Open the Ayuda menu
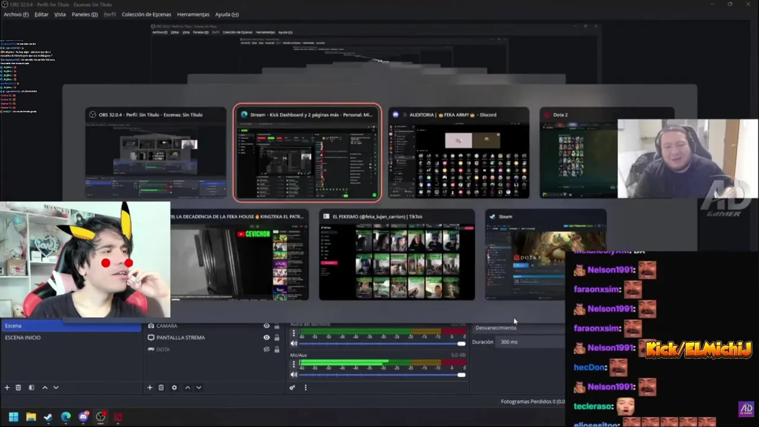Screen dimensions: 759x427 [x=227, y=14]
